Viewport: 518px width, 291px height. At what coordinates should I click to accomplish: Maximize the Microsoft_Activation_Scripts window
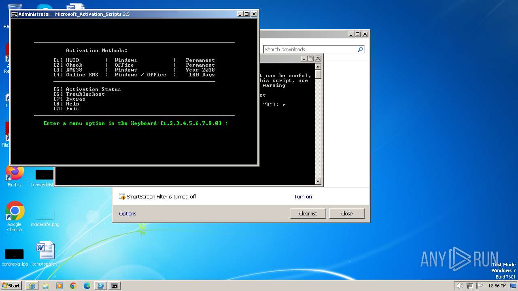246,14
